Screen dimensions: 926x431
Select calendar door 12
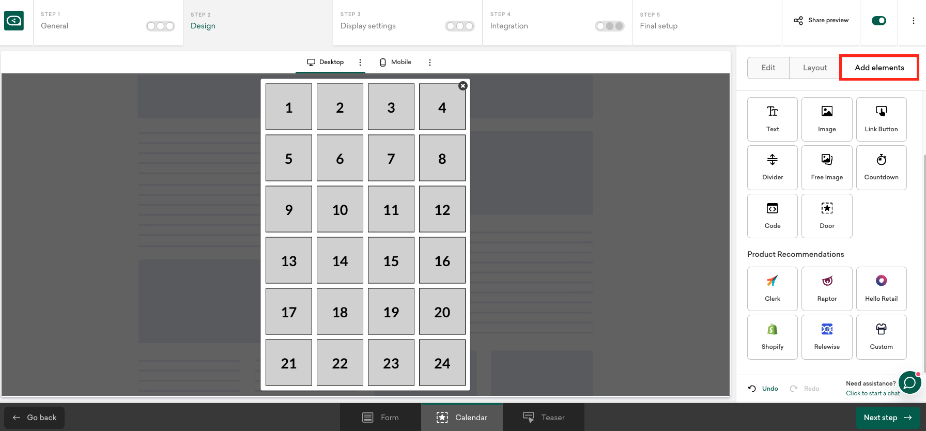pyautogui.click(x=442, y=209)
